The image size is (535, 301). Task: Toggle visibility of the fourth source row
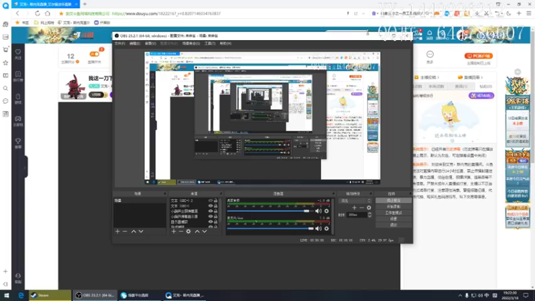[x=210, y=216]
